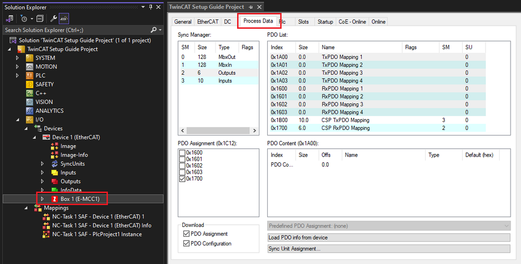Click the I/O node icon

pos(30,119)
